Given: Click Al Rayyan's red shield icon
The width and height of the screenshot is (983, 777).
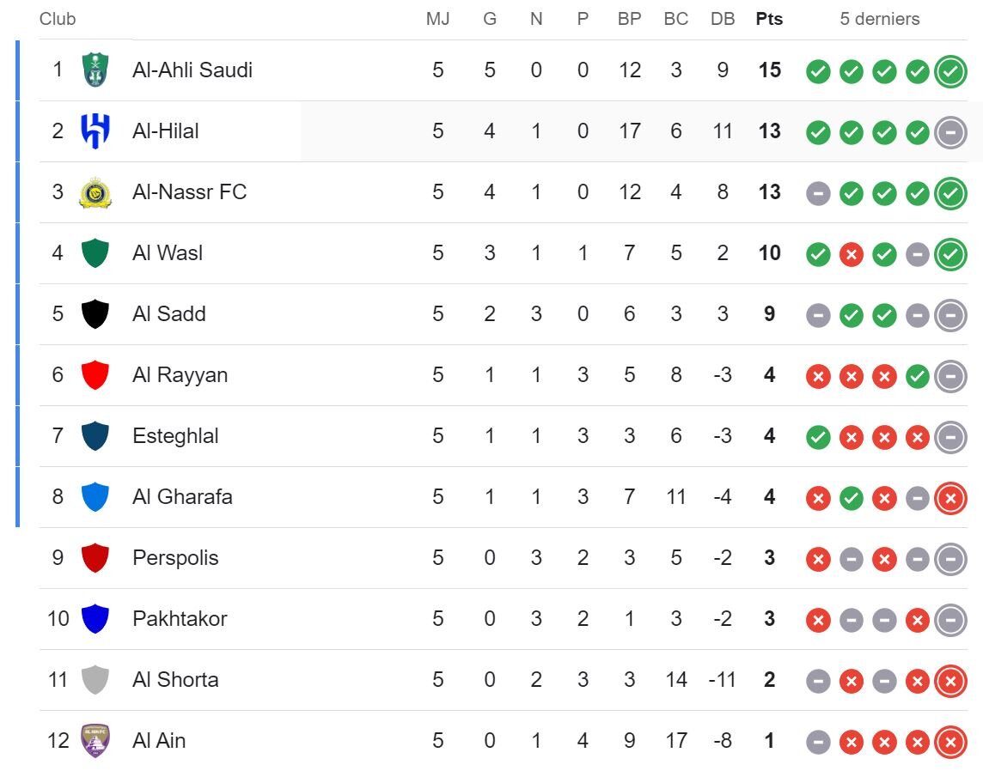Looking at the screenshot, I should click(x=95, y=375).
